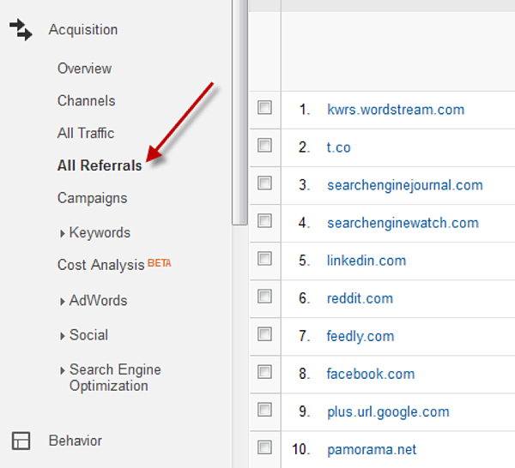Open the searchenginejournal.com referral link
Screen dimensions: 515x468
coord(405,185)
